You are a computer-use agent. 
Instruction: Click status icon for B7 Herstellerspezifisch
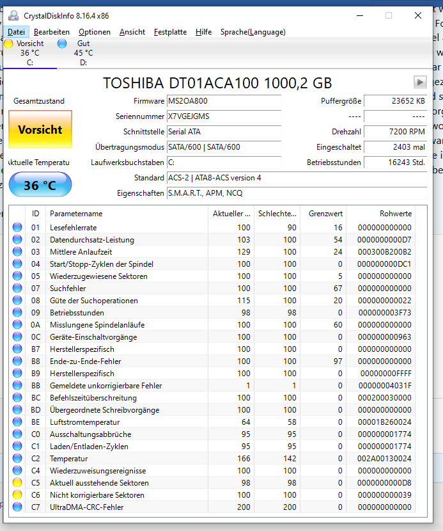tap(17, 349)
